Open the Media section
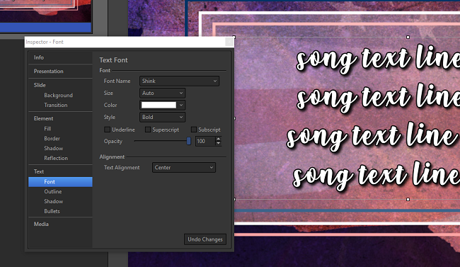The width and height of the screenshot is (460, 267). tap(41, 224)
